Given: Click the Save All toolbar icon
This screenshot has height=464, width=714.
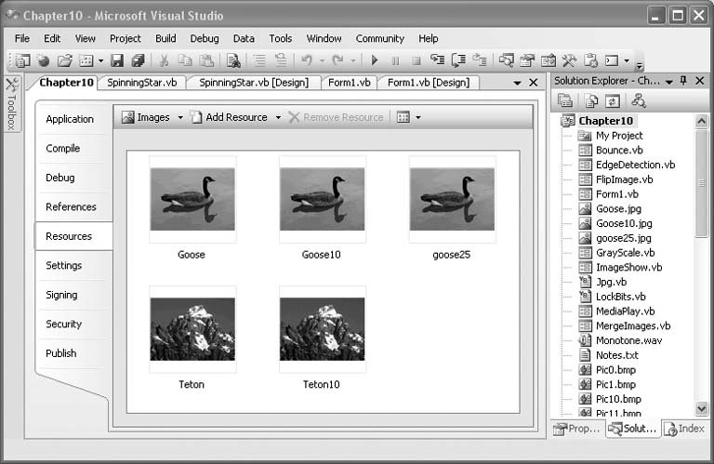Looking at the screenshot, I should (138, 61).
